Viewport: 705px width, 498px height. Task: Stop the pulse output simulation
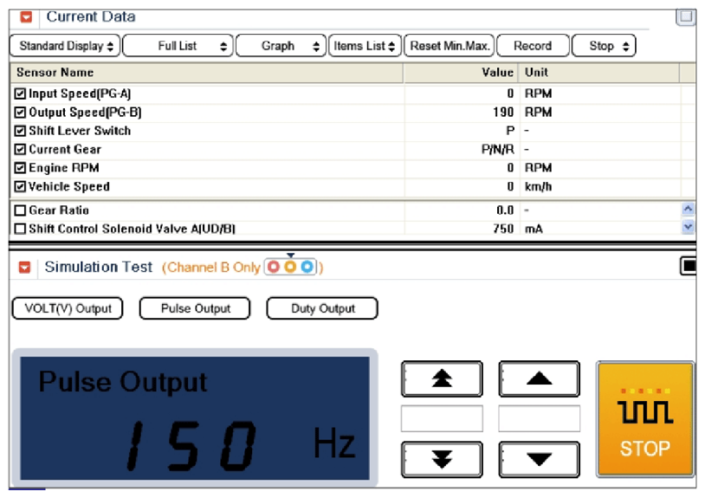coord(645,419)
